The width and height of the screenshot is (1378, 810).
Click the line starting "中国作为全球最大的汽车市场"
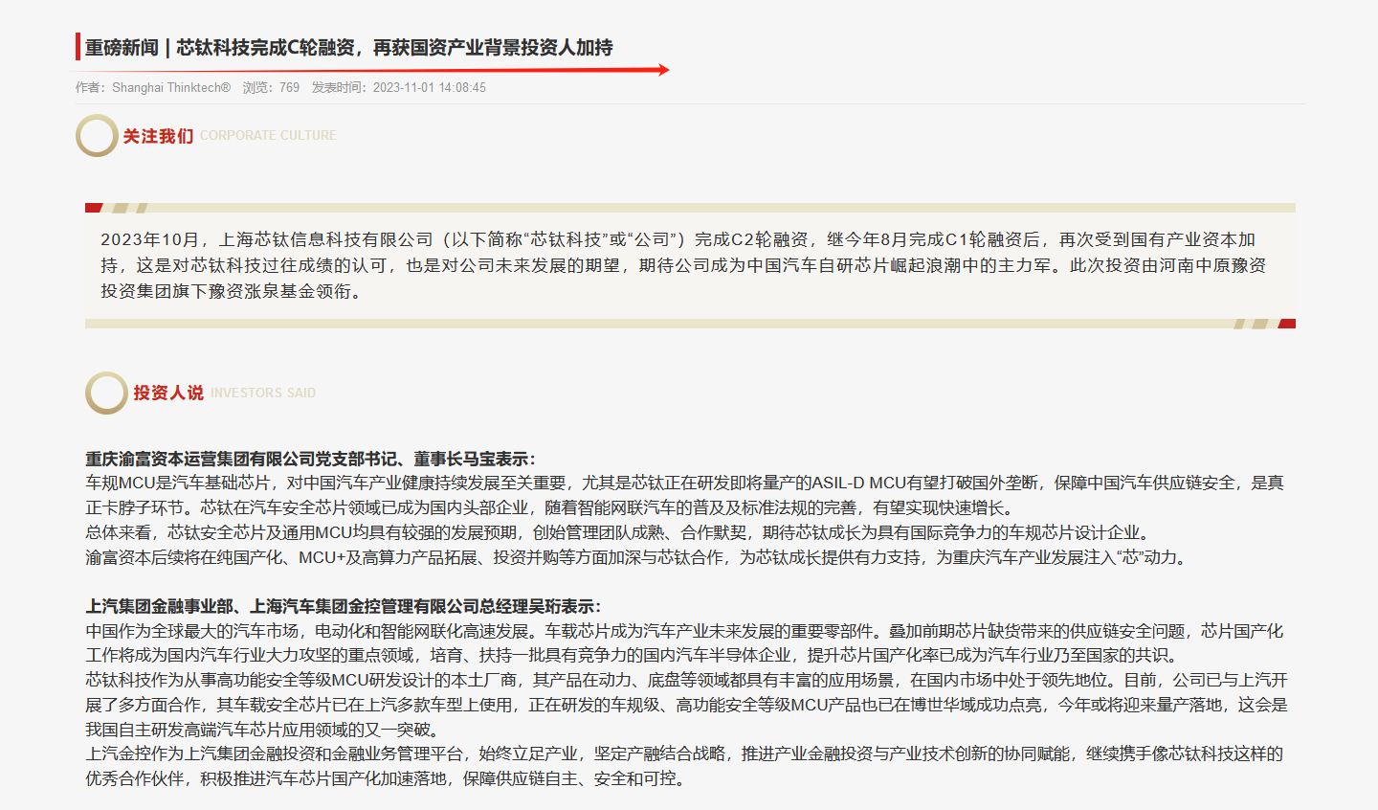pos(684,631)
